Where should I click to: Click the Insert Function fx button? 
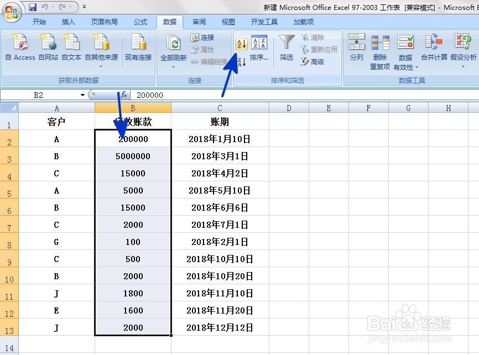[124, 95]
